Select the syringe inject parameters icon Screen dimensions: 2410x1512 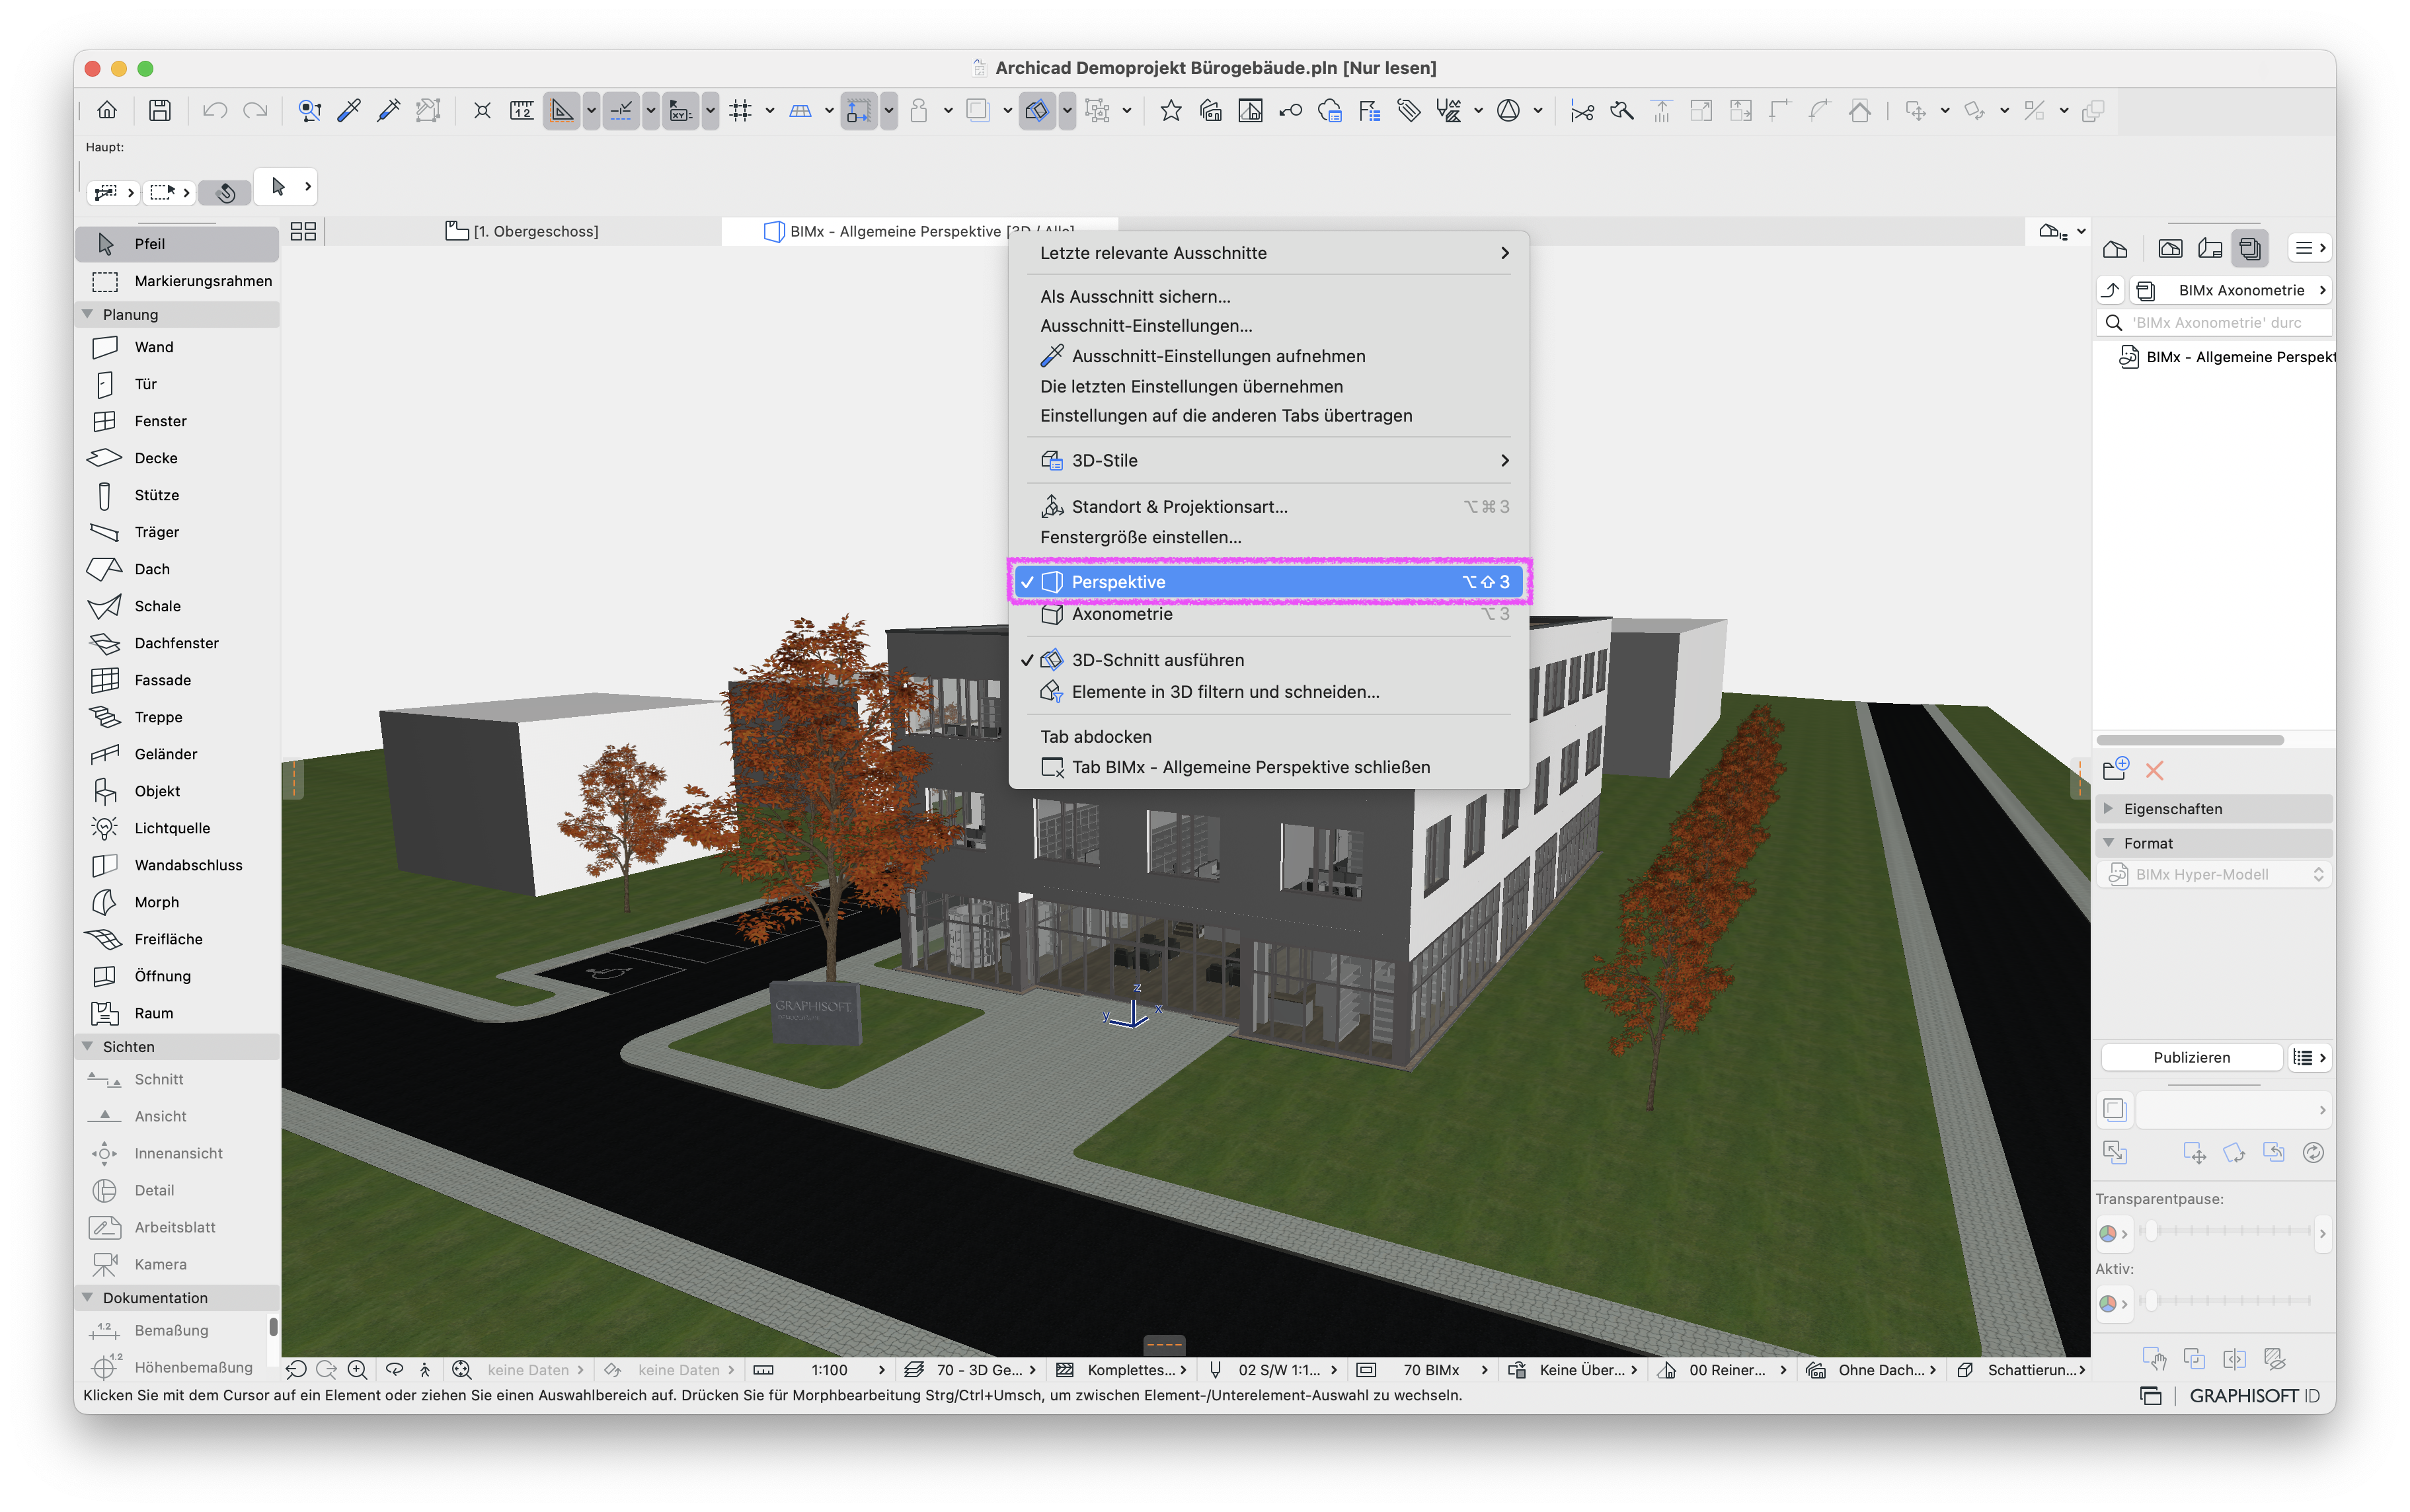[x=389, y=110]
